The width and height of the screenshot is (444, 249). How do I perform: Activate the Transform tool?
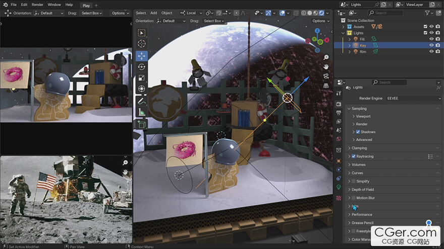coord(142,89)
